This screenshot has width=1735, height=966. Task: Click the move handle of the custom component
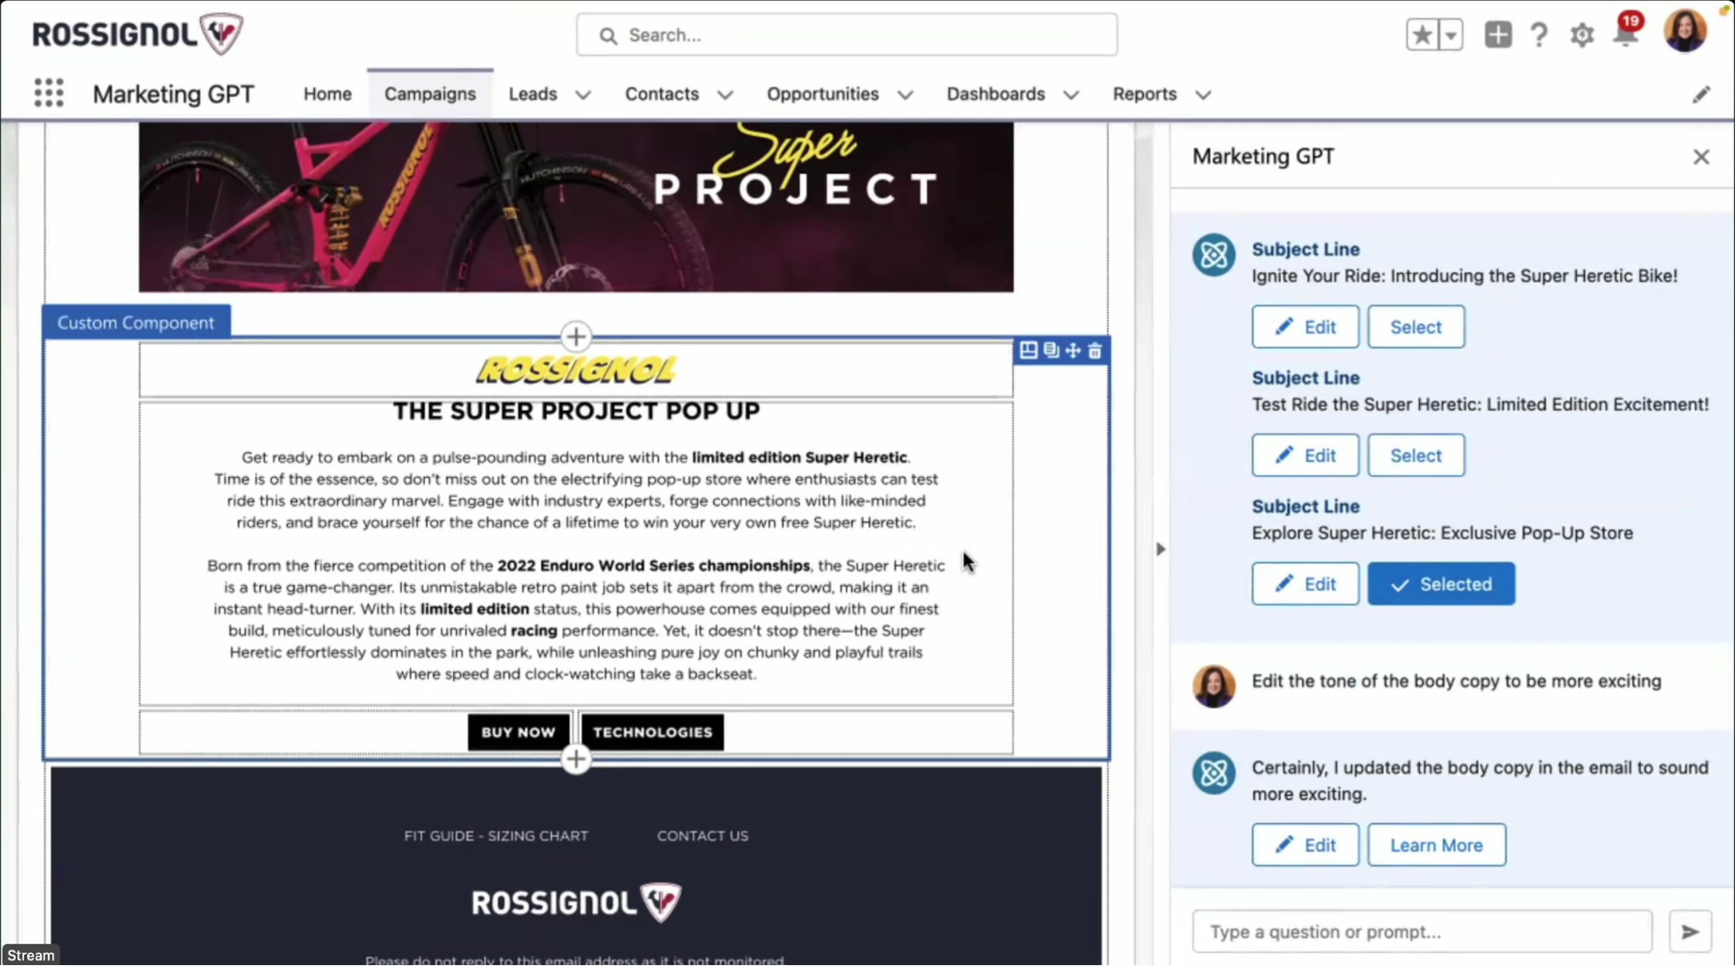(1073, 350)
